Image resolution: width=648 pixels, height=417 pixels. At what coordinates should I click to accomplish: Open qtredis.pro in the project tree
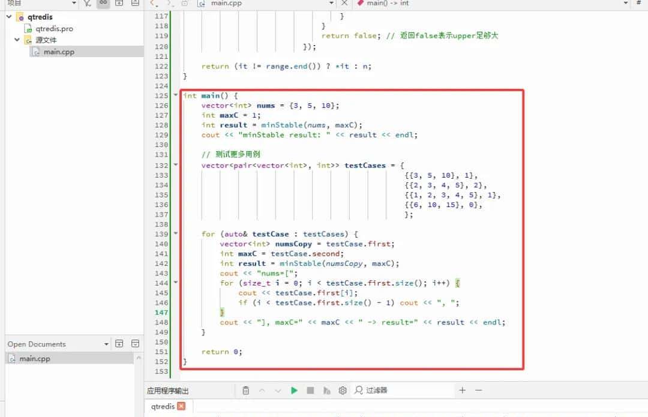tap(54, 29)
